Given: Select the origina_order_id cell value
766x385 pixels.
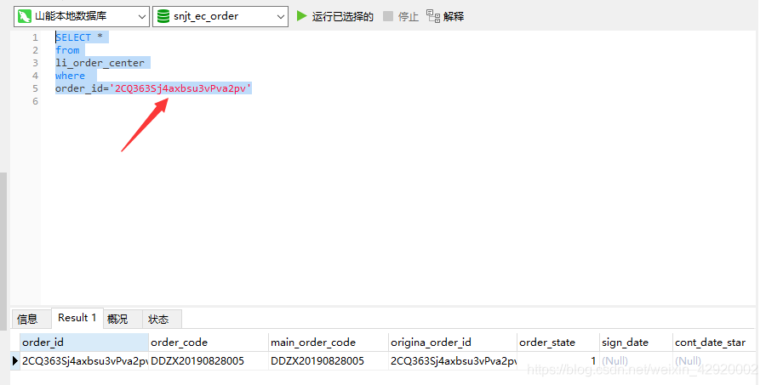Looking at the screenshot, I should click(x=453, y=361).
